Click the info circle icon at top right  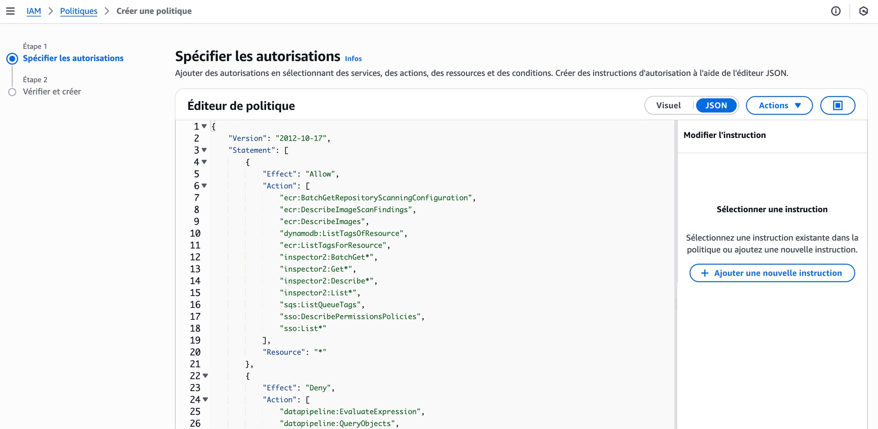pos(836,11)
